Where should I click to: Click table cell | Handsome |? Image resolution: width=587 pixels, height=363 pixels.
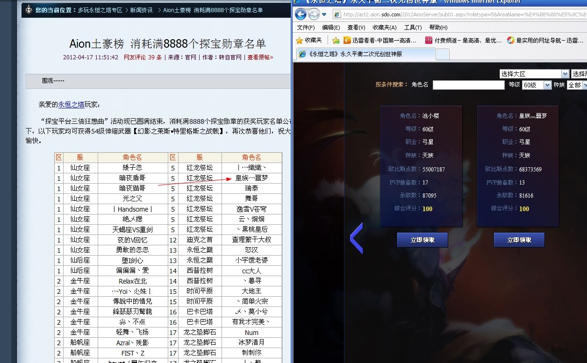133,209
